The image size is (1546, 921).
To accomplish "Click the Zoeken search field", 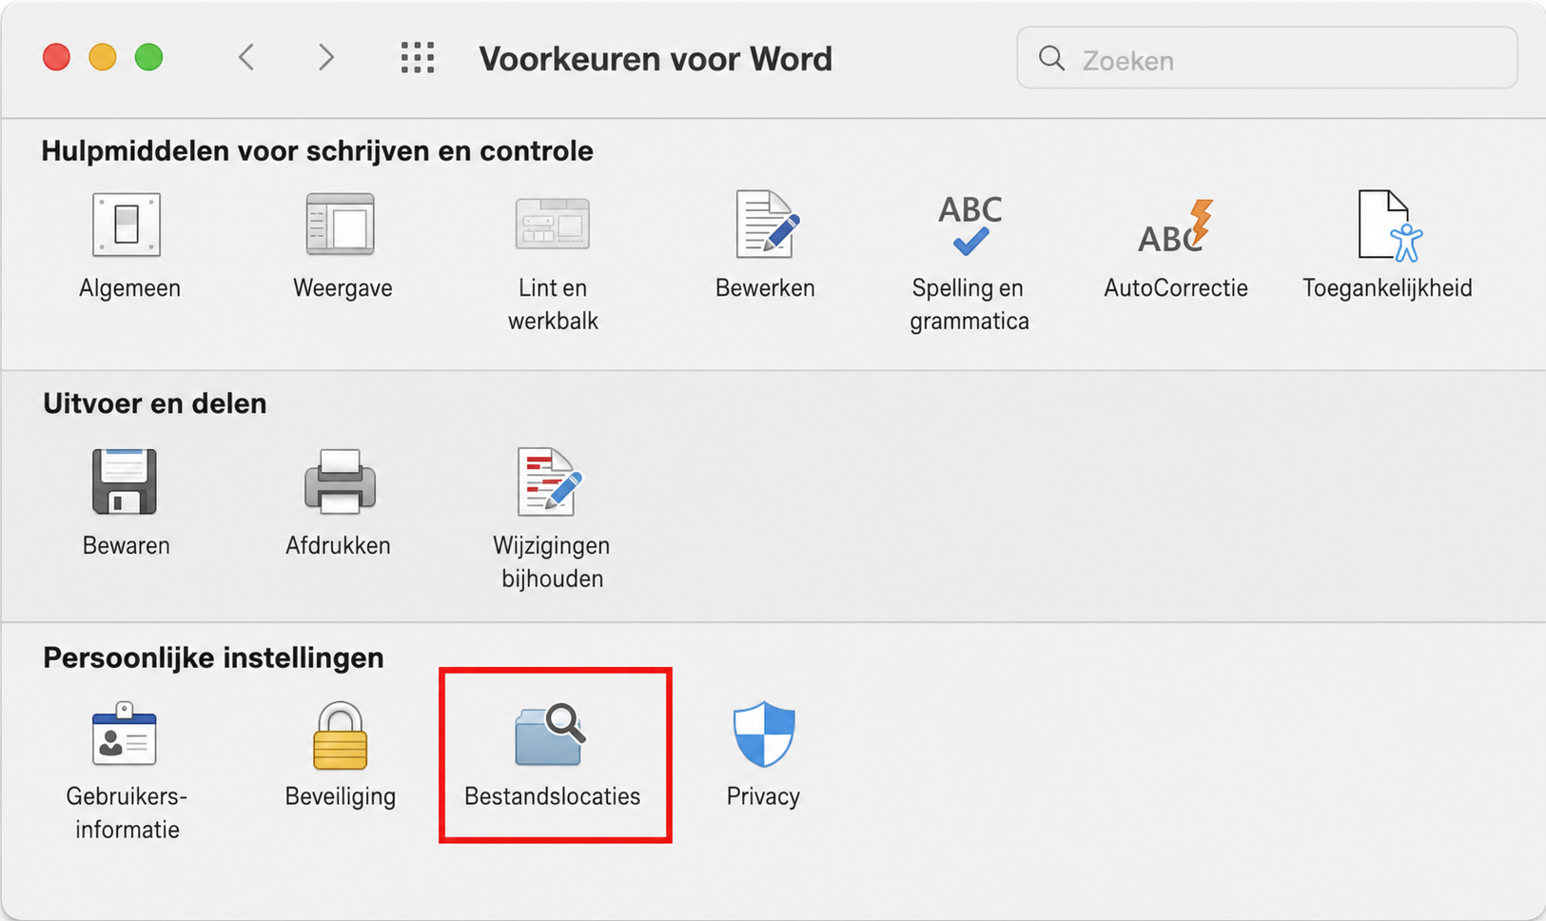I will (x=1267, y=58).
